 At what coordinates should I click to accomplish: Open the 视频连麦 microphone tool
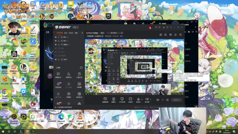[58, 85]
